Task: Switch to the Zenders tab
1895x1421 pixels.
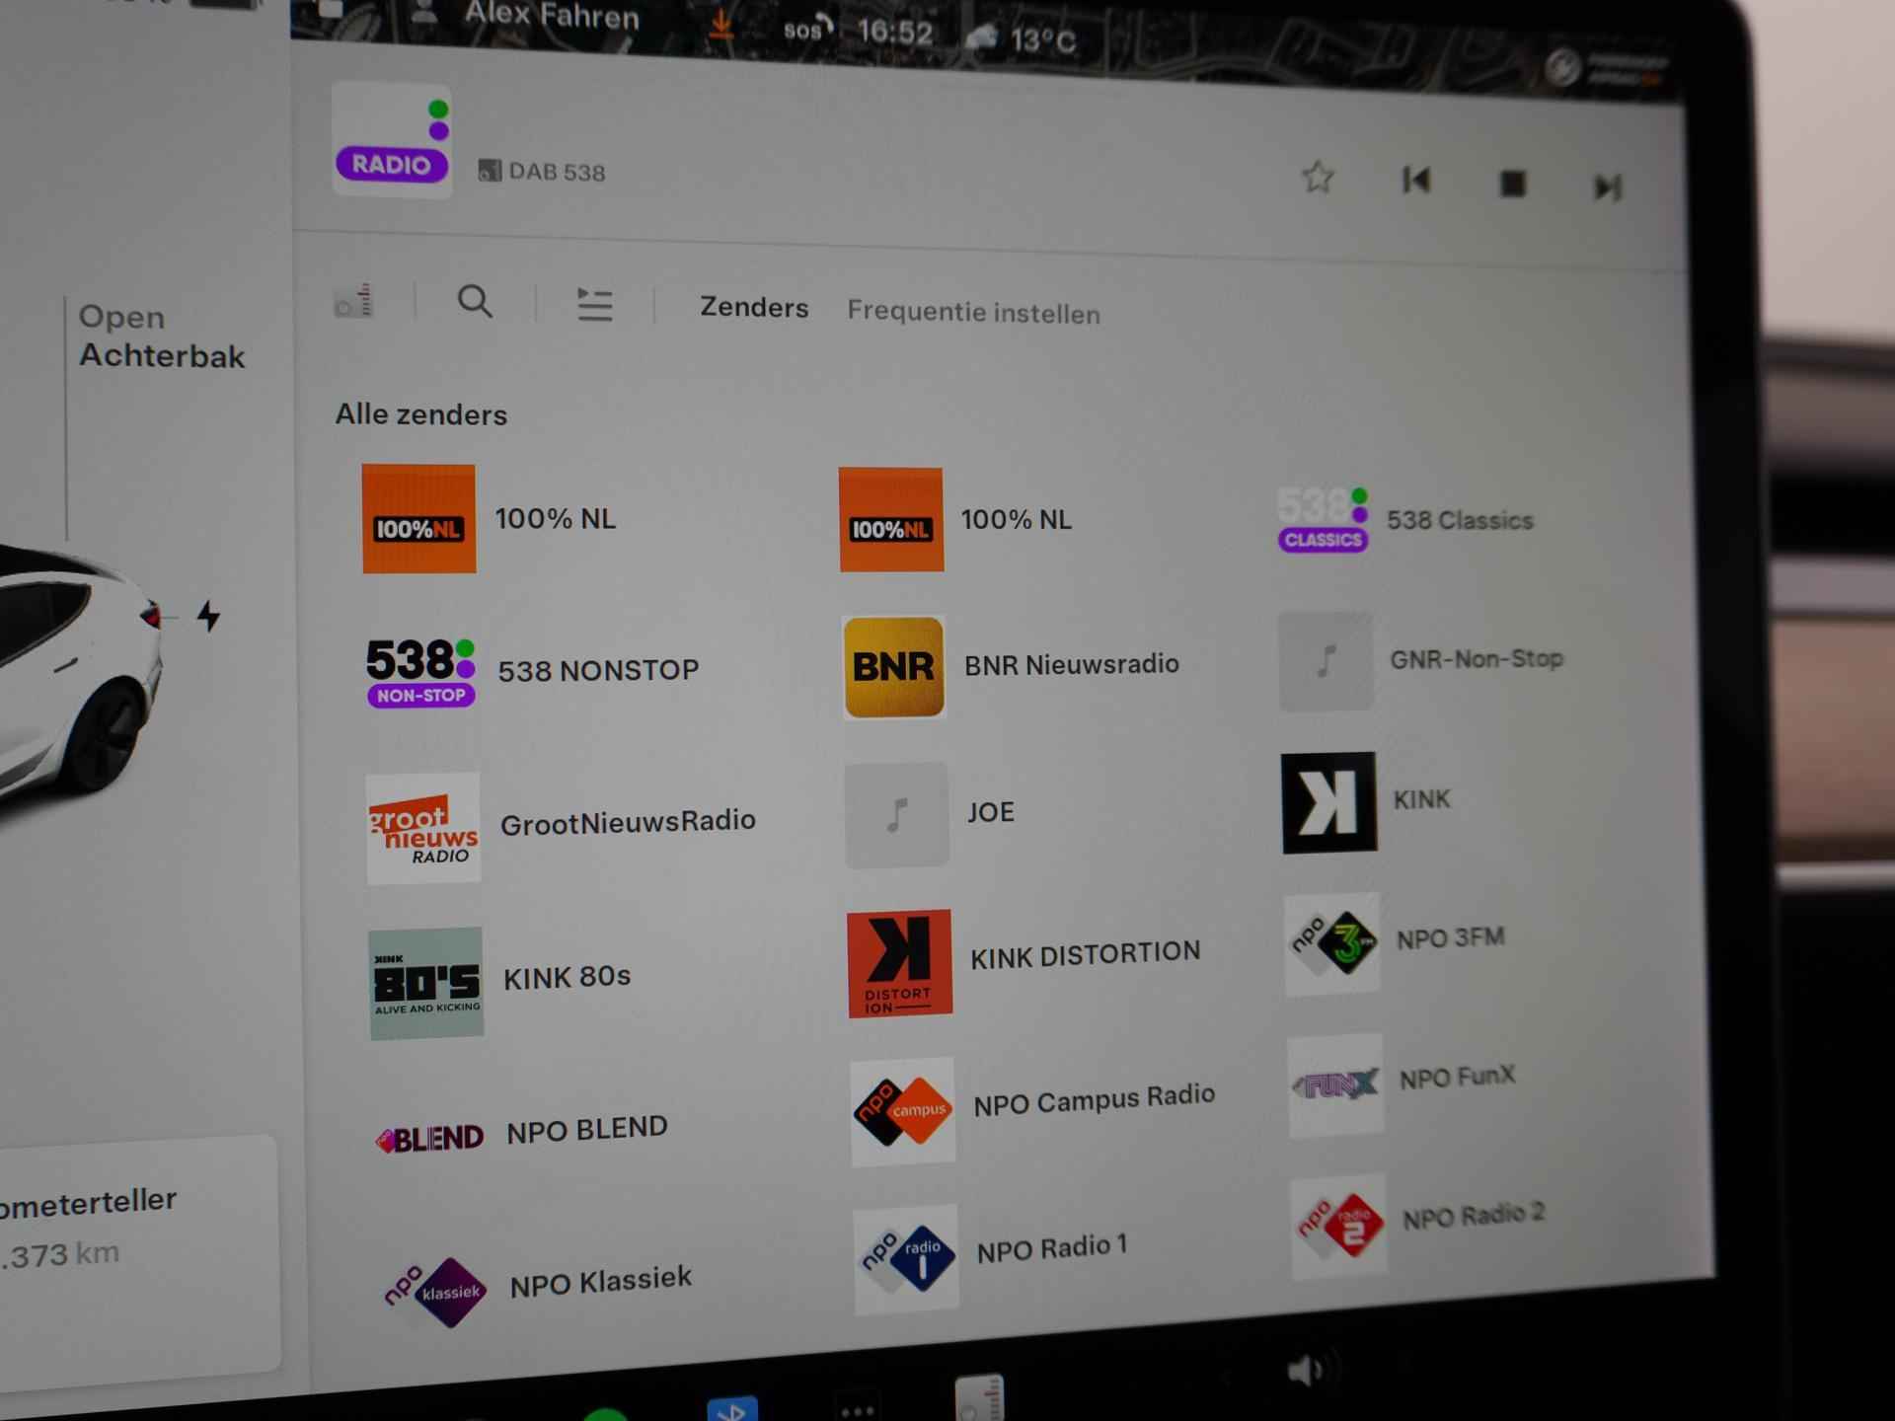Action: pos(754,307)
